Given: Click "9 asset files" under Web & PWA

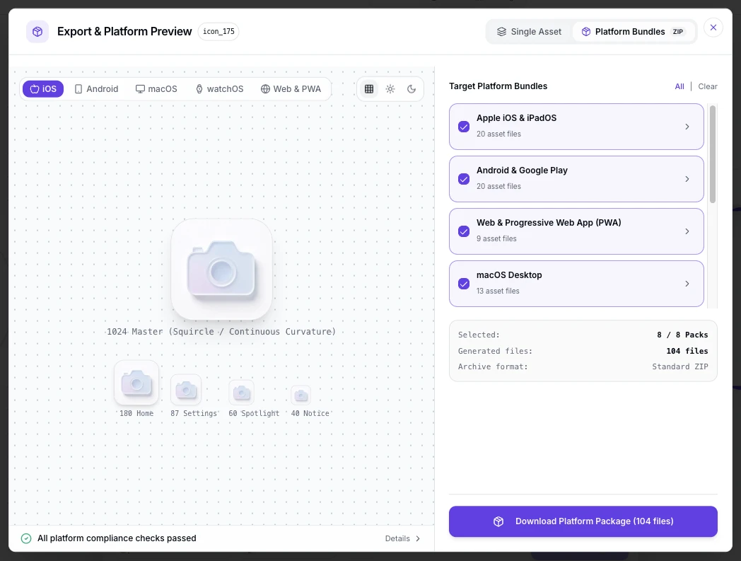Looking at the screenshot, I should [x=496, y=238].
